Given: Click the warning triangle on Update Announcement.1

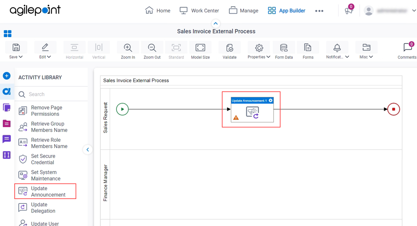Looking at the screenshot, I should coord(236,118).
